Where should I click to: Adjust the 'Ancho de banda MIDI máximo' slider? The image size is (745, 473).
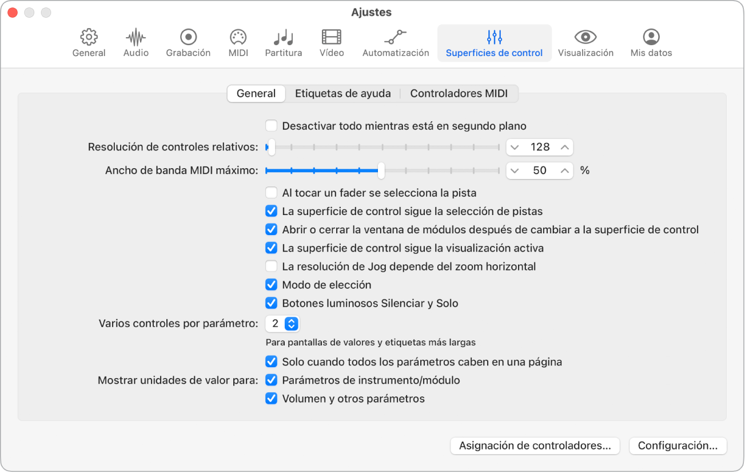[381, 170]
